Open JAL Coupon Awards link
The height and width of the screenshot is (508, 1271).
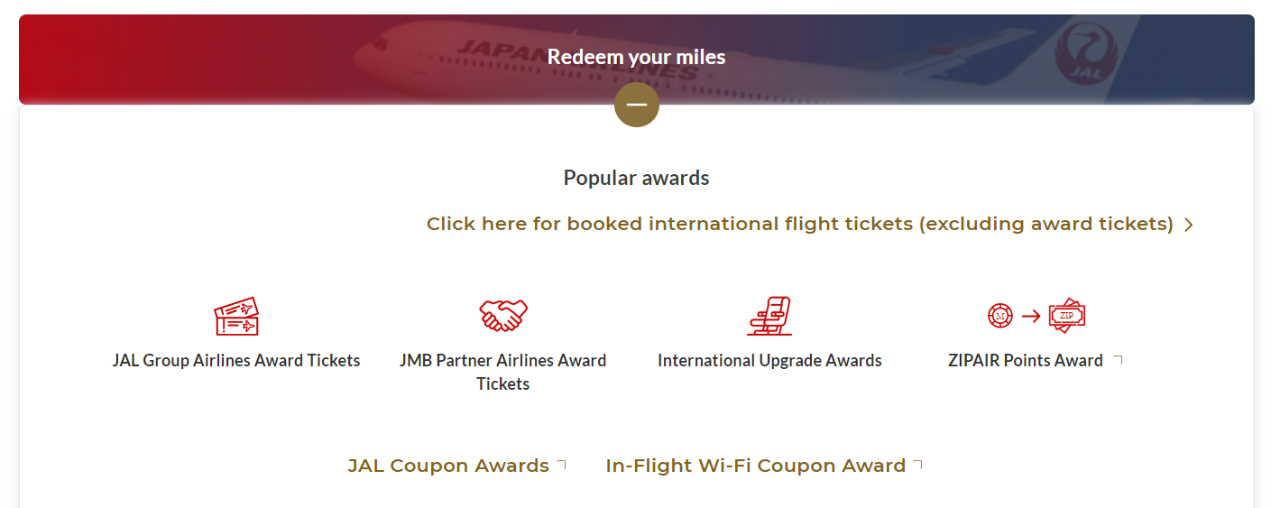(x=448, y=466)
